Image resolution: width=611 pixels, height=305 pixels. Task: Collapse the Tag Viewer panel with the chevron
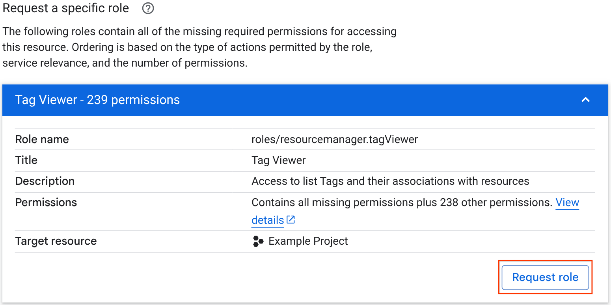(x=586, y=100)
